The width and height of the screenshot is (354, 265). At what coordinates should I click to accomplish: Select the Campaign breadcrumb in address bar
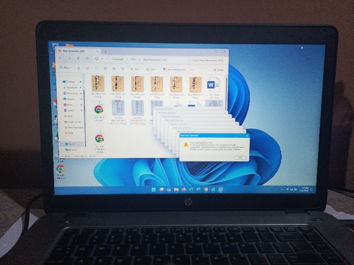click(x=117, y=59)
